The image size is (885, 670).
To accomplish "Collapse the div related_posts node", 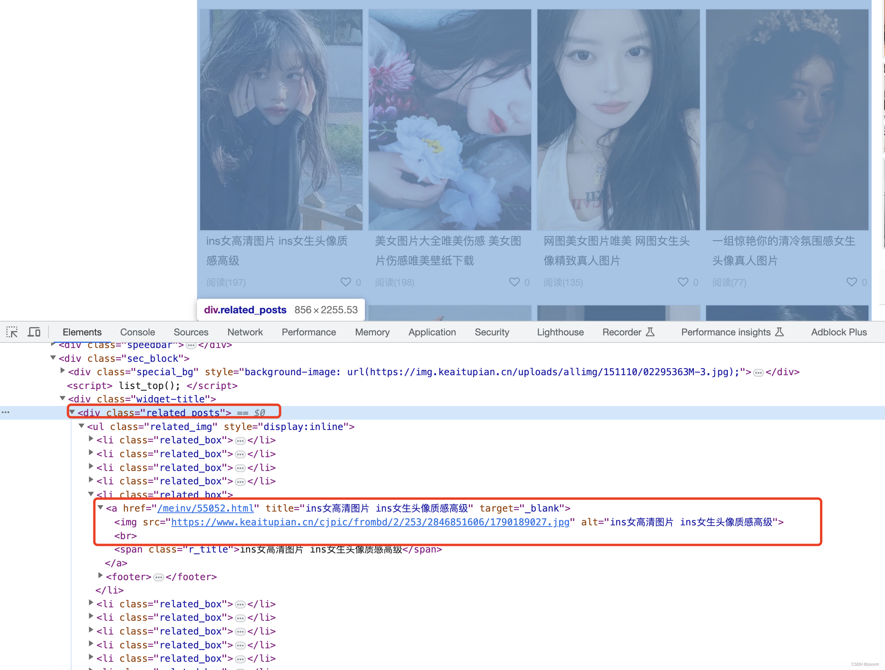I will [73, 412].
